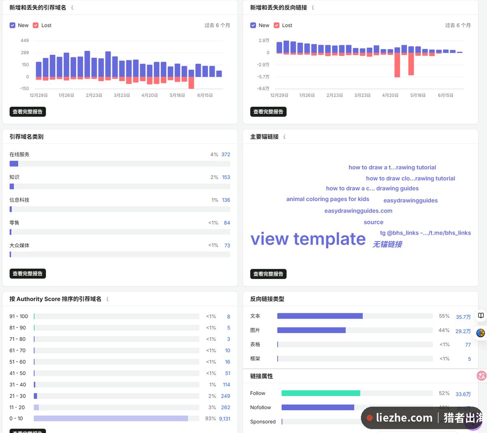Click 35.7万 count for 文本 backlinks
The height and width of the screenshot is (433, 487).
coord(463,317)
